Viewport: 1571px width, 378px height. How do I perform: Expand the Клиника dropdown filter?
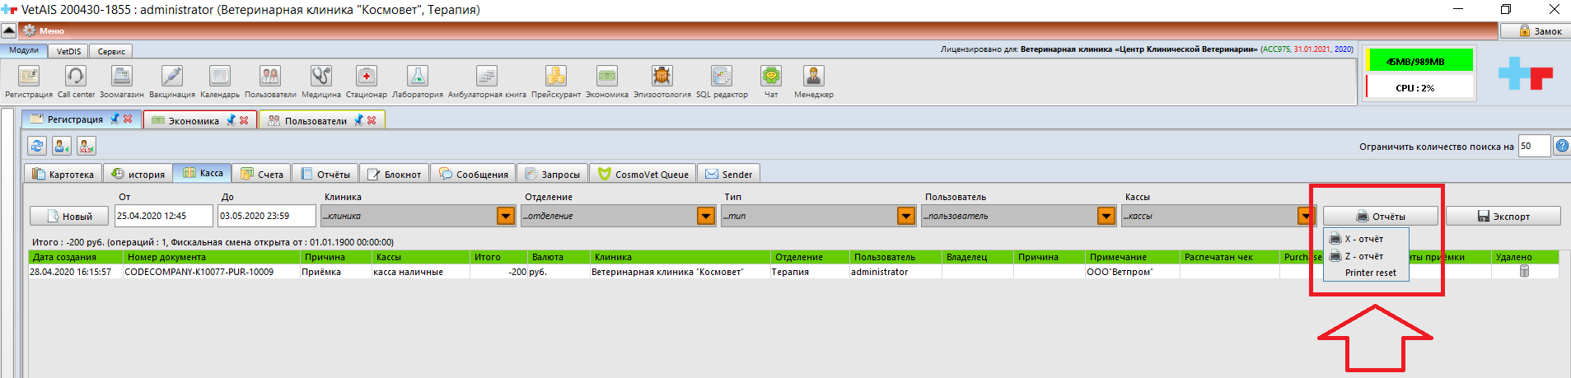point(506,216)
